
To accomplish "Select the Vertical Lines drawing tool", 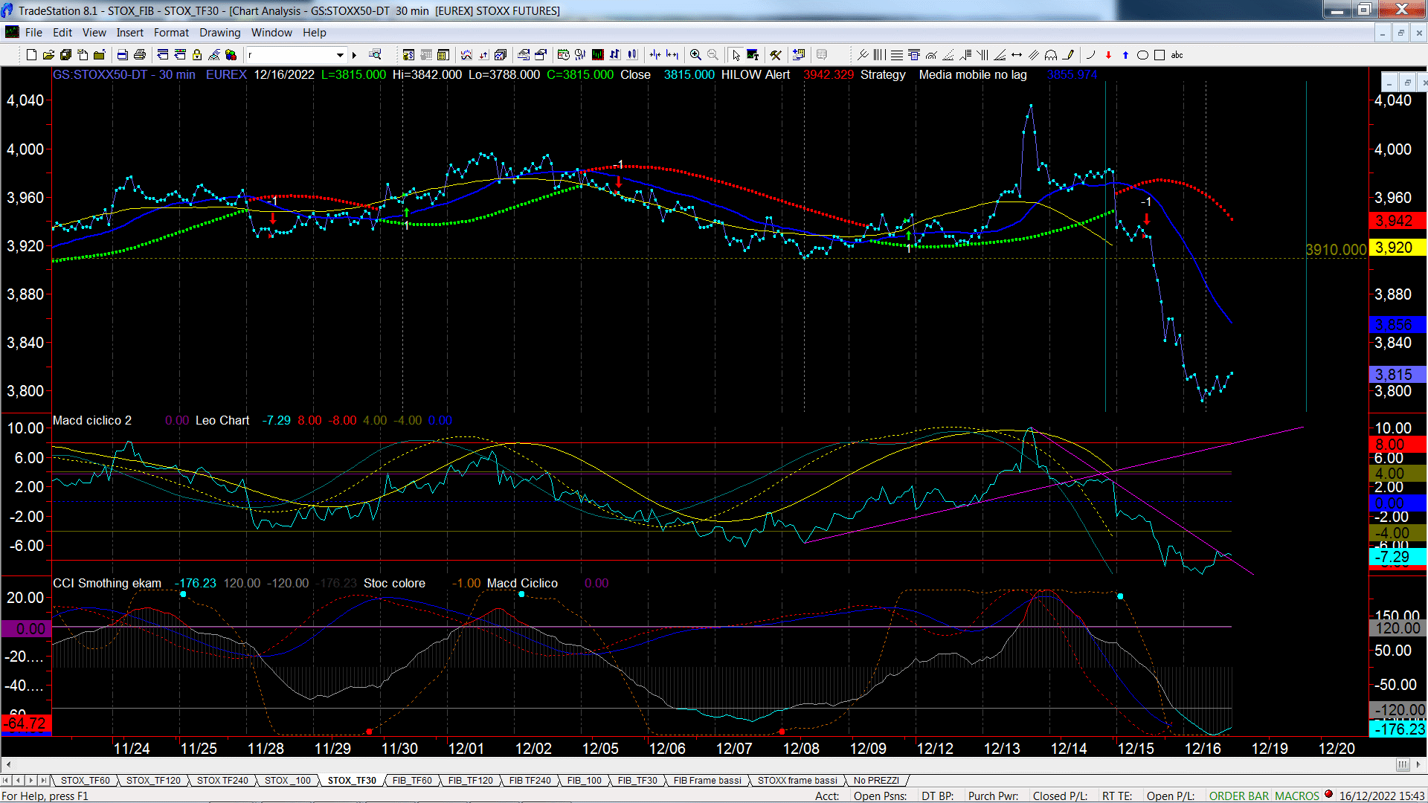I will 879,55.
